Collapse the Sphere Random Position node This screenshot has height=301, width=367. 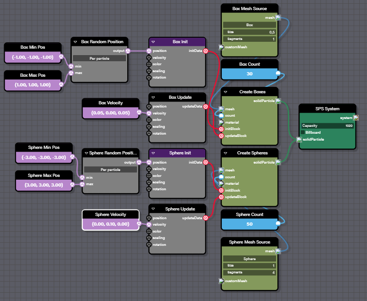click(x=86, y=153)
